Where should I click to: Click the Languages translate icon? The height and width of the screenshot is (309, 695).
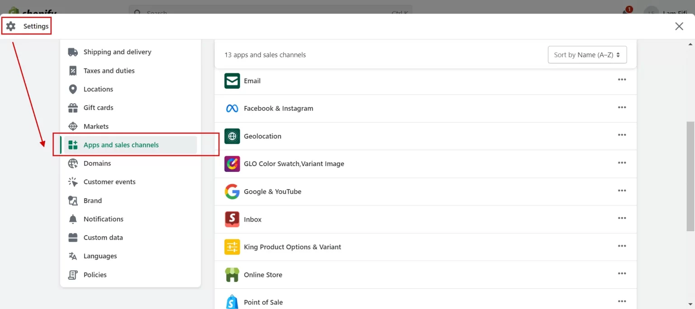coord(73,256)
